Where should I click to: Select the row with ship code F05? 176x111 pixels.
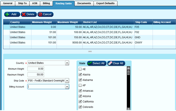(x=90, y=27)
